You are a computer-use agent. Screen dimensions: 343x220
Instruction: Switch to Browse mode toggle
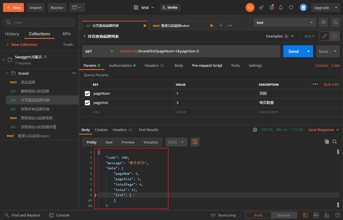click(x=284, y=215)
